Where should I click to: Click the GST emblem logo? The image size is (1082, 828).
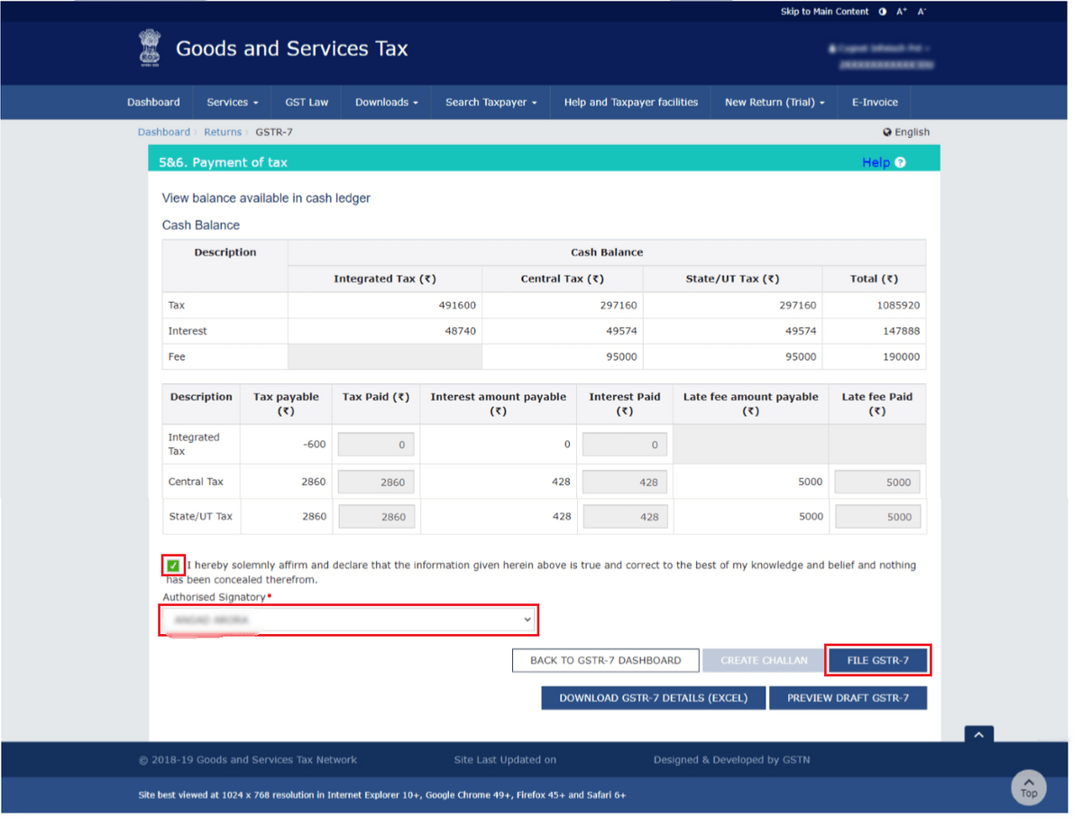[x=150, y=48]
